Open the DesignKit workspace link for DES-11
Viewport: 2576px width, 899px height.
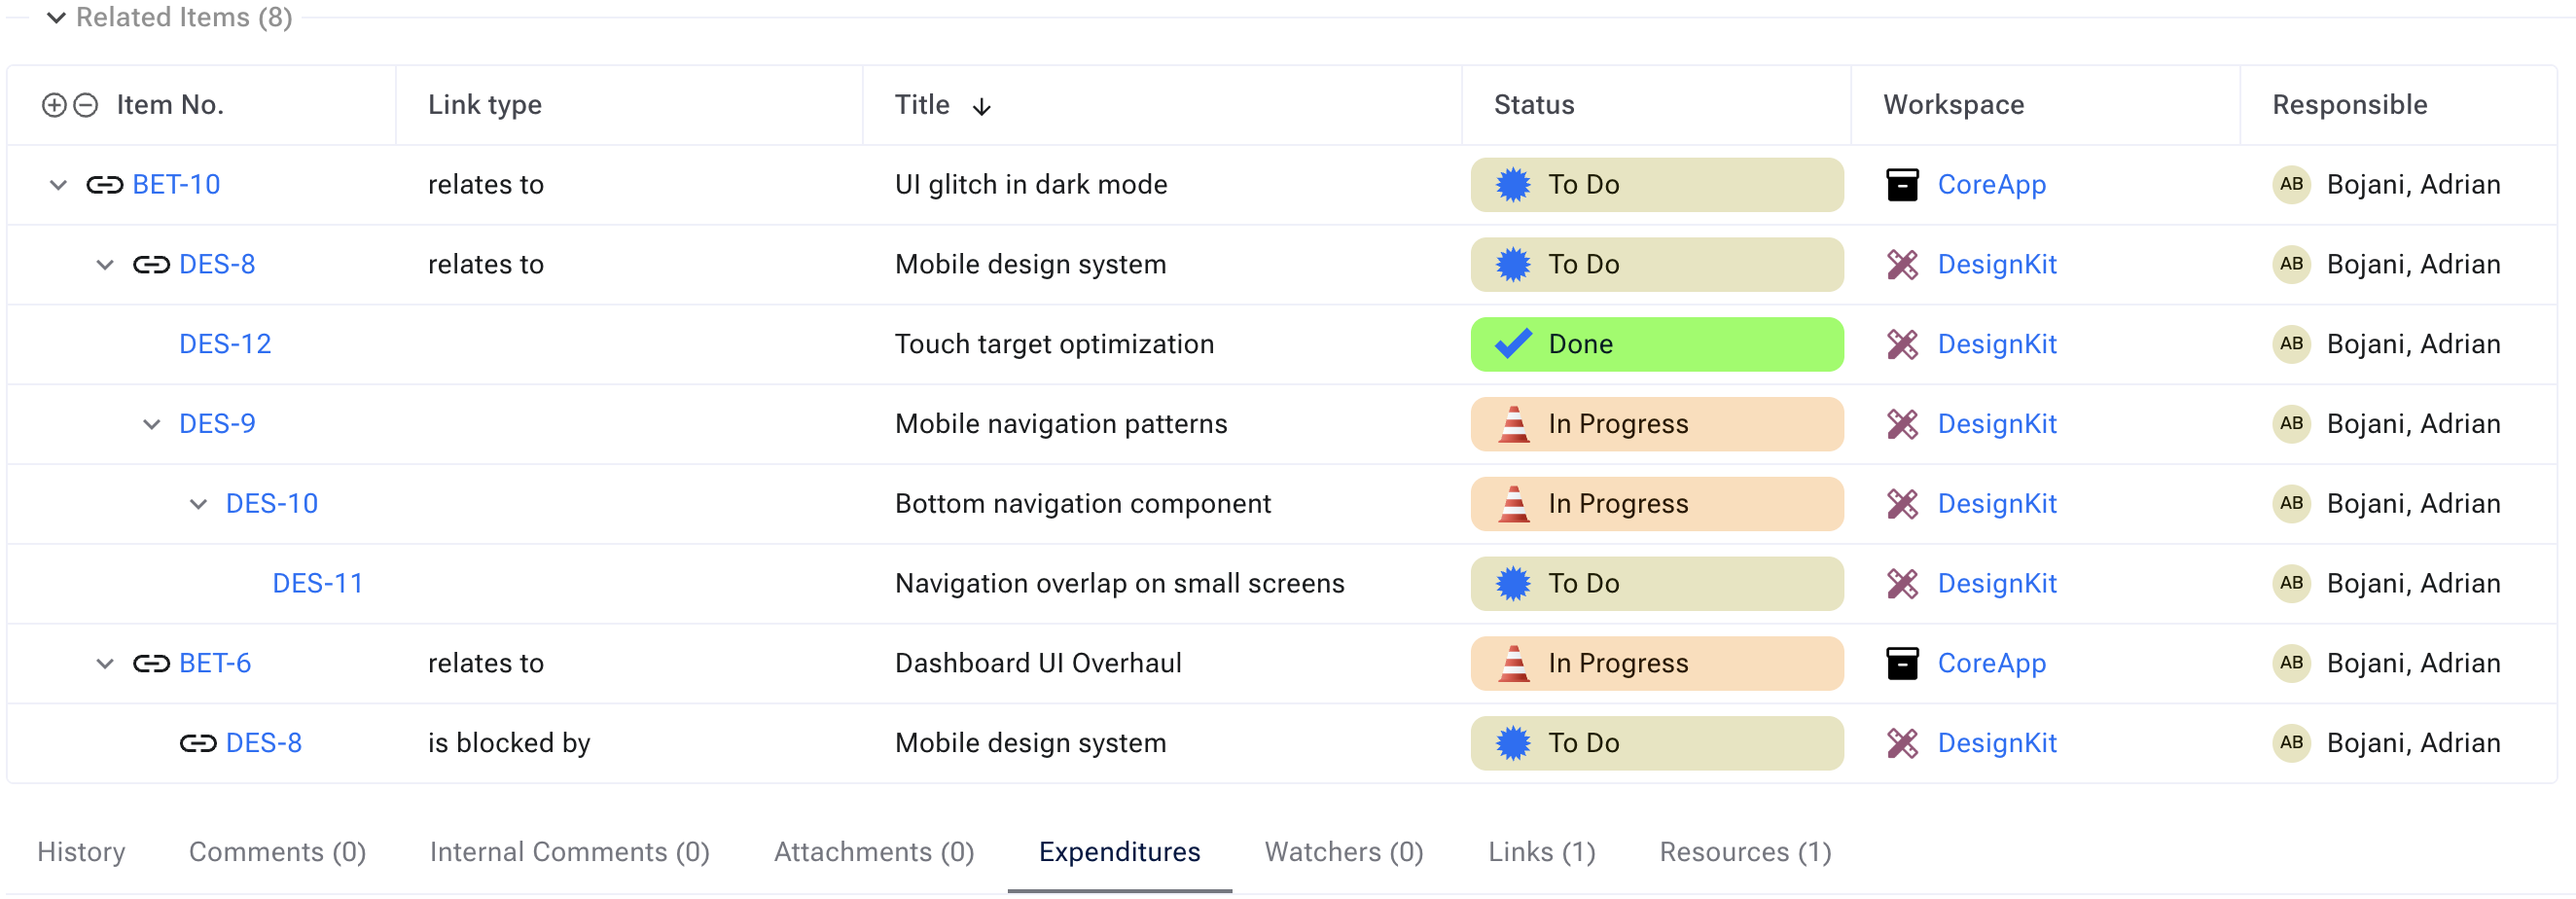tap(1997, 584)
